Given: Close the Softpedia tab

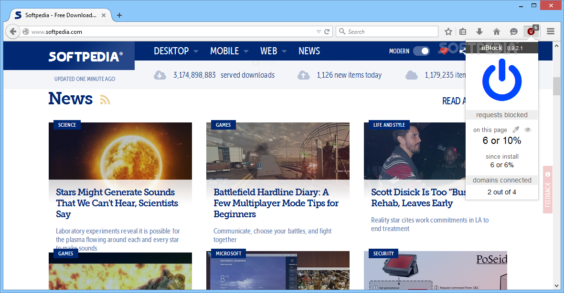Looking at the screenshot, I should (x=104, y=15).
